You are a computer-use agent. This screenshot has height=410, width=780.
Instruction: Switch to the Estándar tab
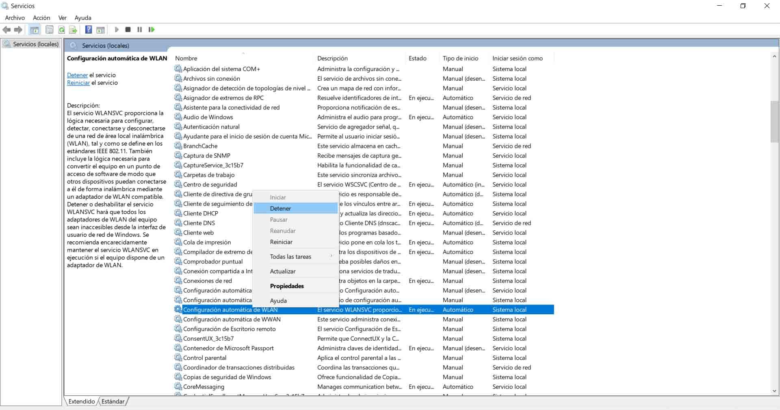pos(113,401)
